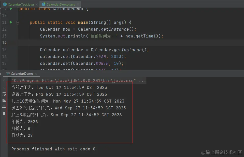Click output line 加上3年后的时间为
Viewport: 244px width, 157px height.
[x=66, y=115]
